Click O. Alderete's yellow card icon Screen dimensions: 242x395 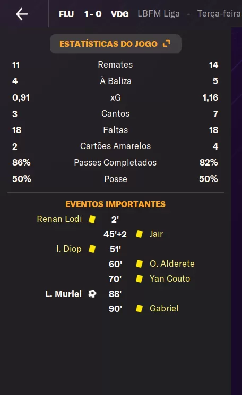[140, 264]
